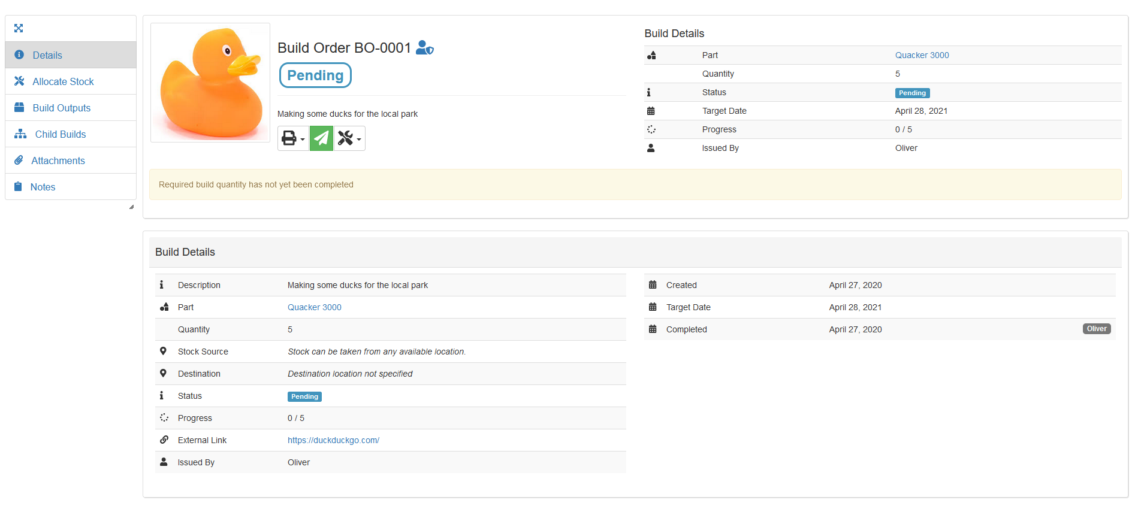Click the Notes clipboard icon
The image size is (1138, 512).
click(18, 187)
